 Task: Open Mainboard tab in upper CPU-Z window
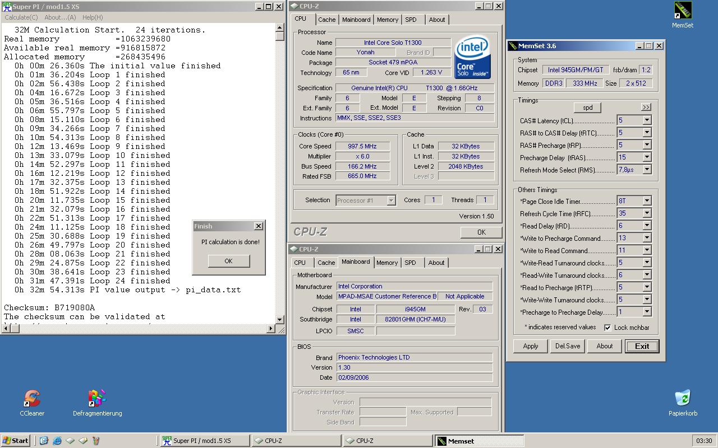(x=356, y=20)
